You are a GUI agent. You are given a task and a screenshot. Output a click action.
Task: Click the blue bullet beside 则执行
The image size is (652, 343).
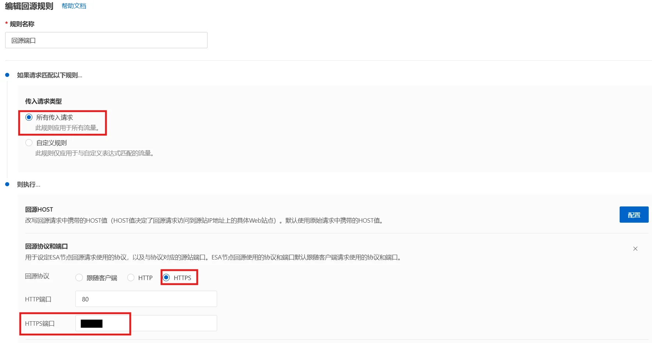(x=7, y=184)
